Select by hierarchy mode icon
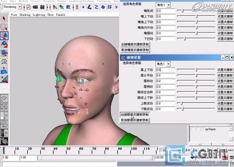This screenshot has height=167, width=234. click(x=55, y=7)
